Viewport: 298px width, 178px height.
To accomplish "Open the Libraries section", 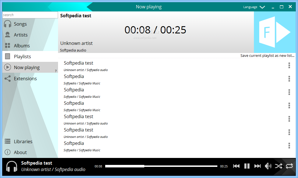I will tap(30, 142).
